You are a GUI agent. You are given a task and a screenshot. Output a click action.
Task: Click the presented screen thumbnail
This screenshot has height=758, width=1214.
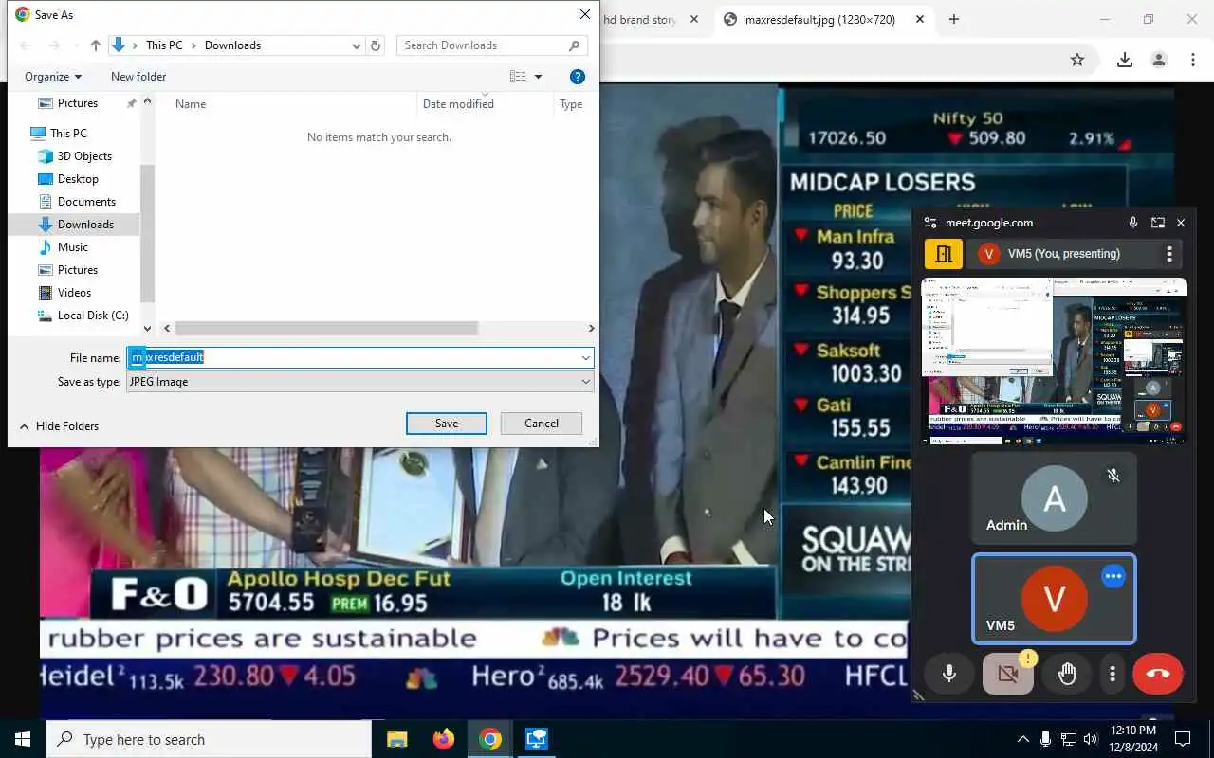[x=1054, y=360]
